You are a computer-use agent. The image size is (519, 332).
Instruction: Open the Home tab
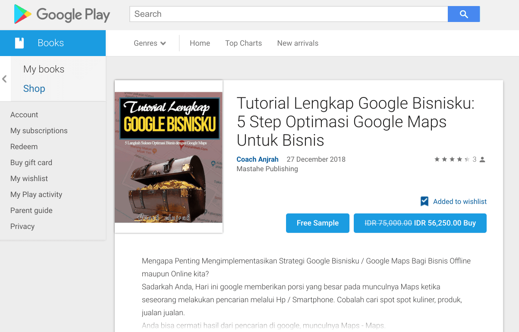click(200, 43)
